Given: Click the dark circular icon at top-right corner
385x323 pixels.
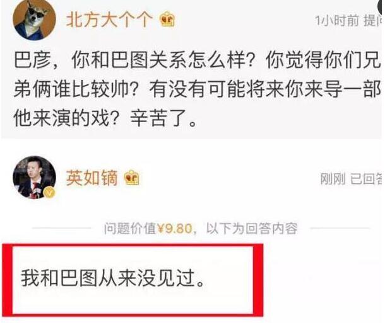Looking at the screenshot, I should pyautogui.click(x=381, y=6).
